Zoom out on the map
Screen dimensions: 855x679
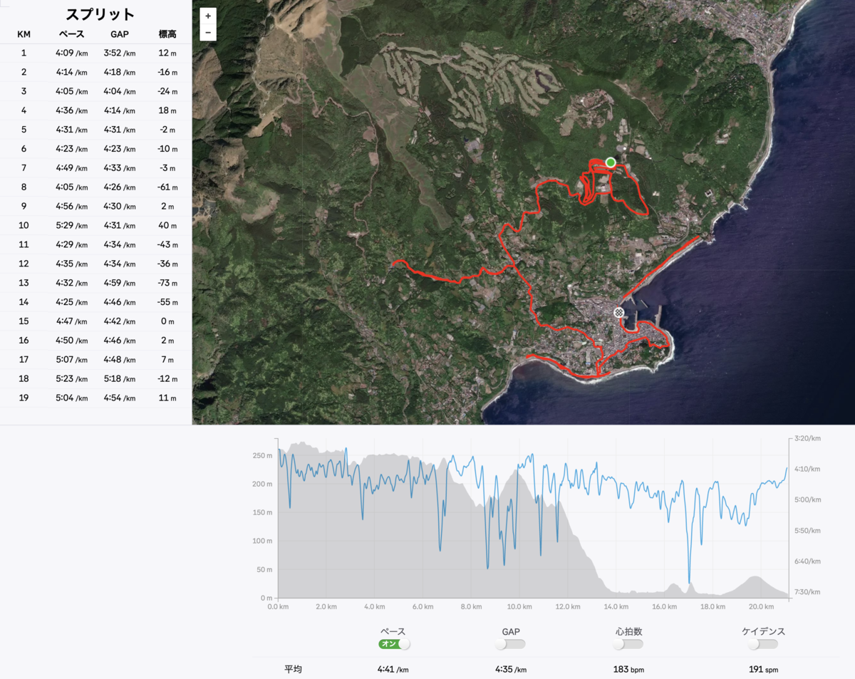pos(207,33)
